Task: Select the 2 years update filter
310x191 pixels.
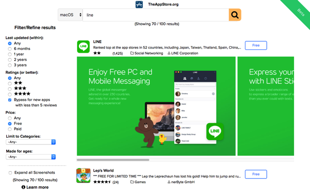Action: pos(10,60)
